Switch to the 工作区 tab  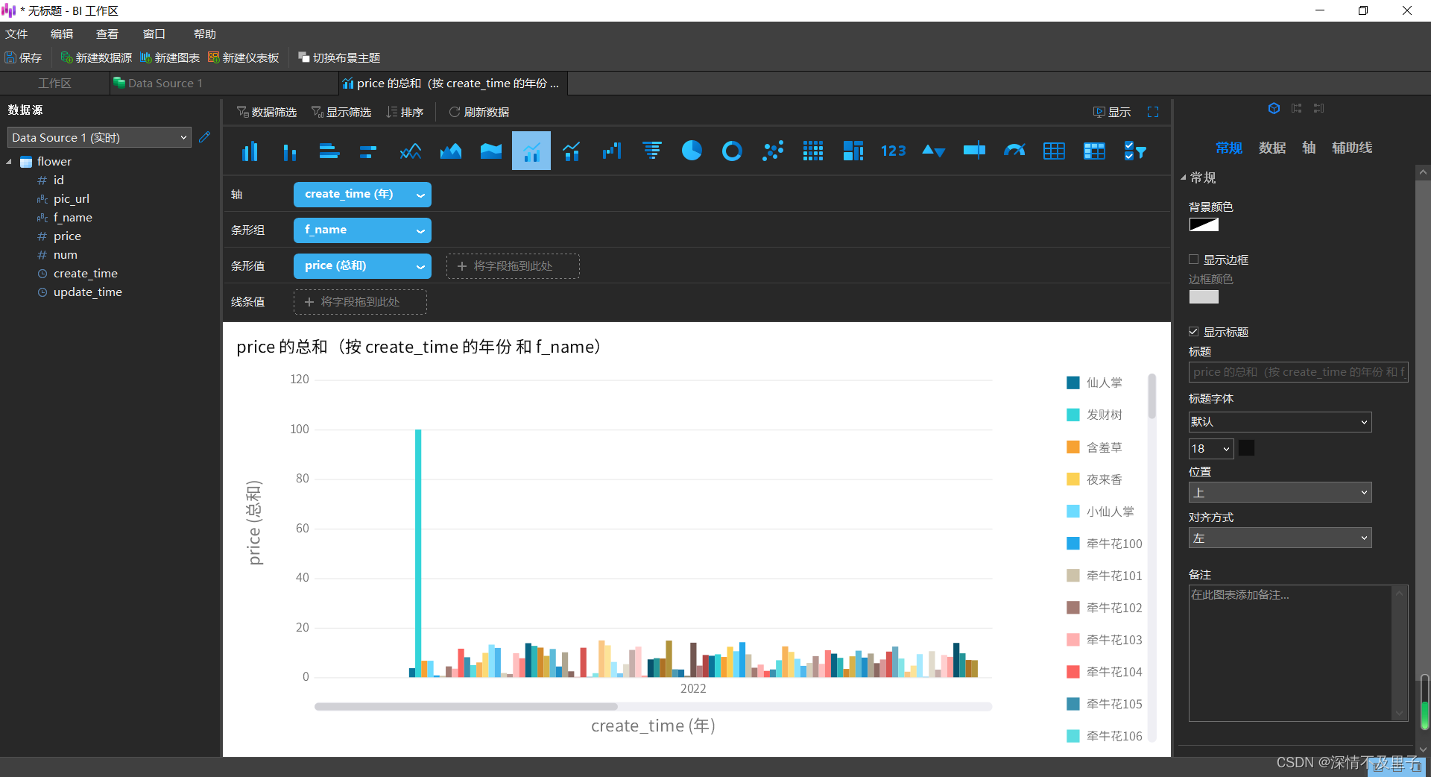click(54, 84)
